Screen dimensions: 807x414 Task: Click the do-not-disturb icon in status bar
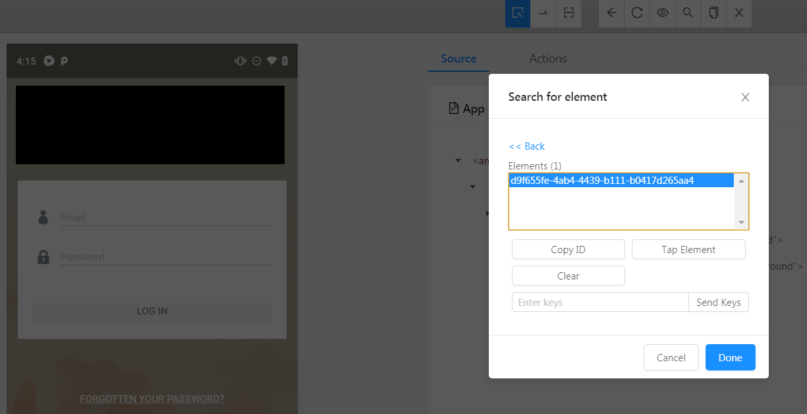pyautogui.click(x=256, y=61)
